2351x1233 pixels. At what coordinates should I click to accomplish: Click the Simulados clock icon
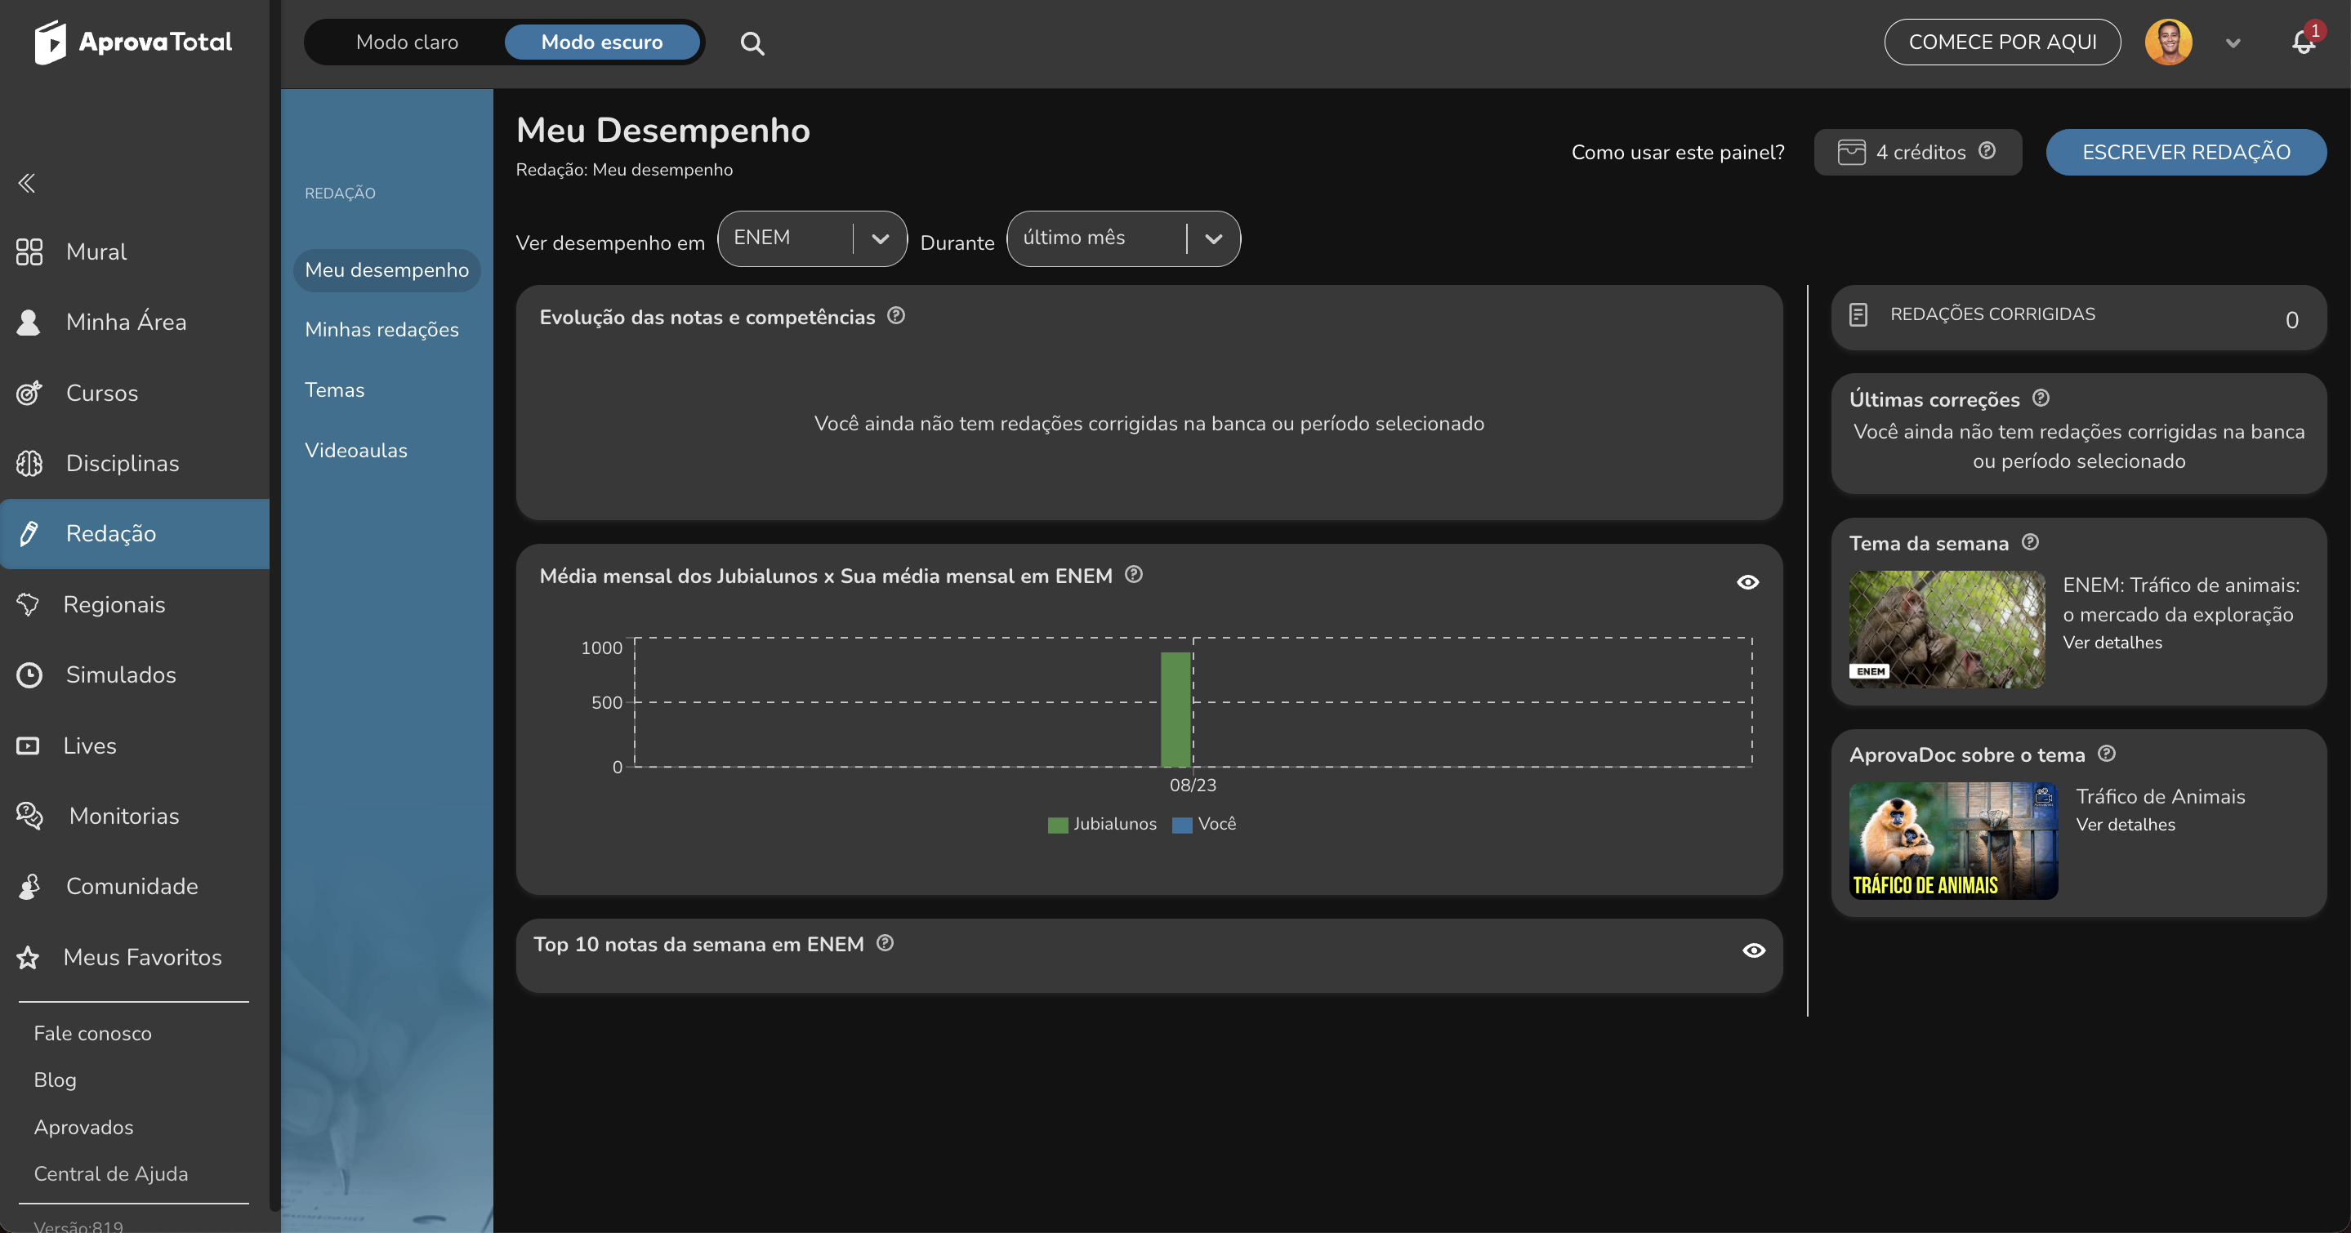click(x=29, y=674)
